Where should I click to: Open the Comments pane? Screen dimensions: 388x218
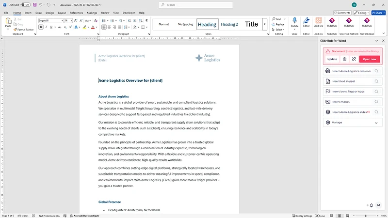coord(342,13)
